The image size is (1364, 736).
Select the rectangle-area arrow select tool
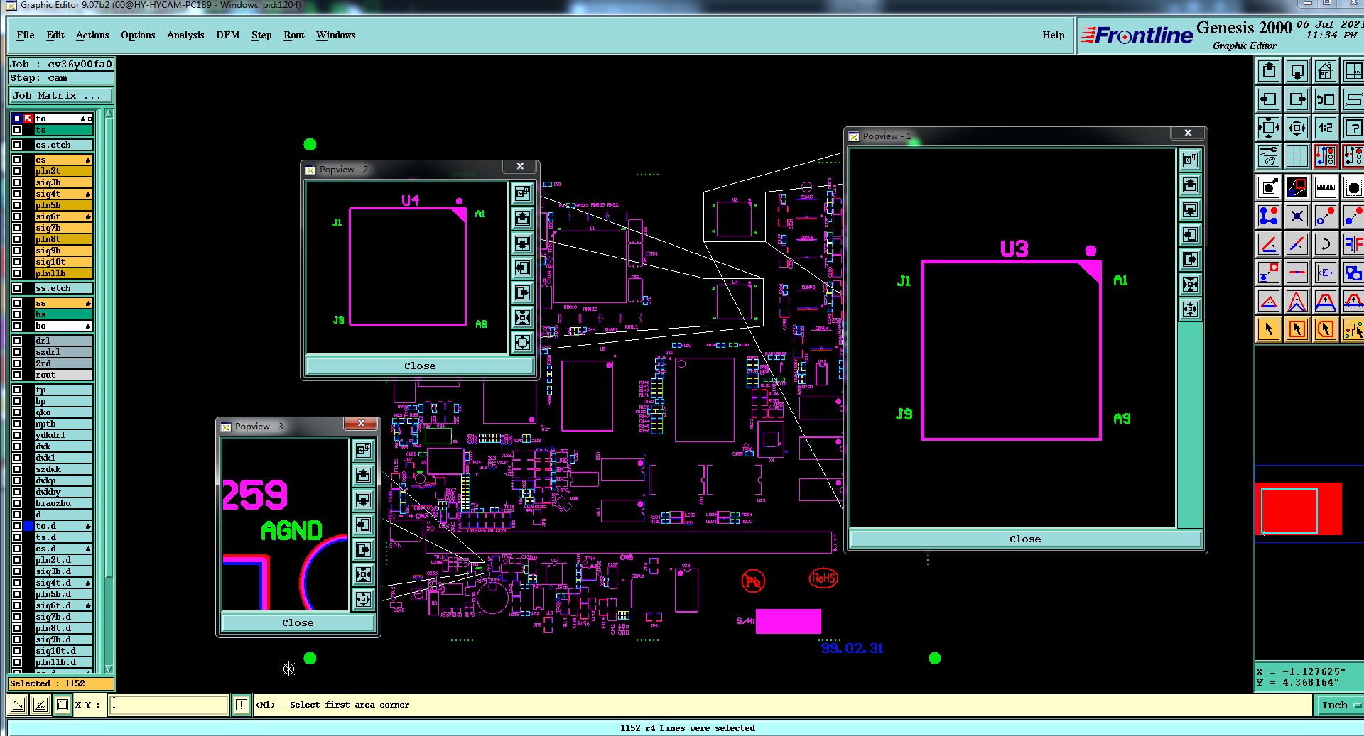[1297, 329]
